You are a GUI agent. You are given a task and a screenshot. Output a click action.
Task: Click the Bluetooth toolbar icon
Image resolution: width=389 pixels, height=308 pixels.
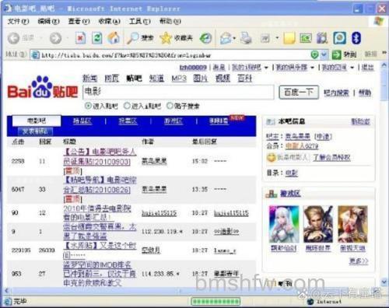(356, 38)
